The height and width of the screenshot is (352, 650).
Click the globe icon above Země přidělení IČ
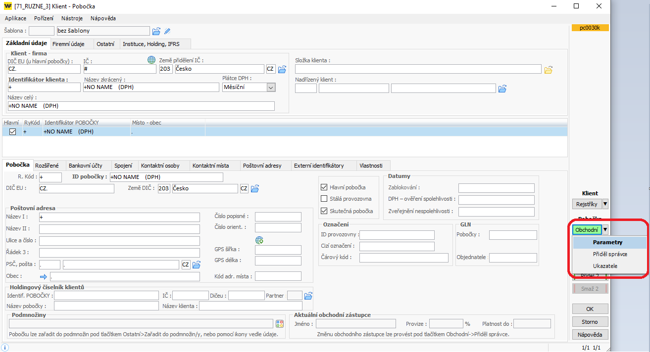pyautogui.click(x=151, y=60)
